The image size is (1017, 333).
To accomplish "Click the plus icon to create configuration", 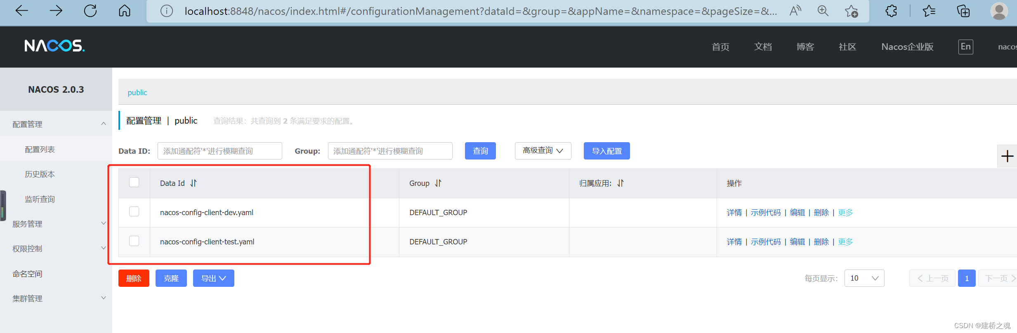I will [1007, 156].
